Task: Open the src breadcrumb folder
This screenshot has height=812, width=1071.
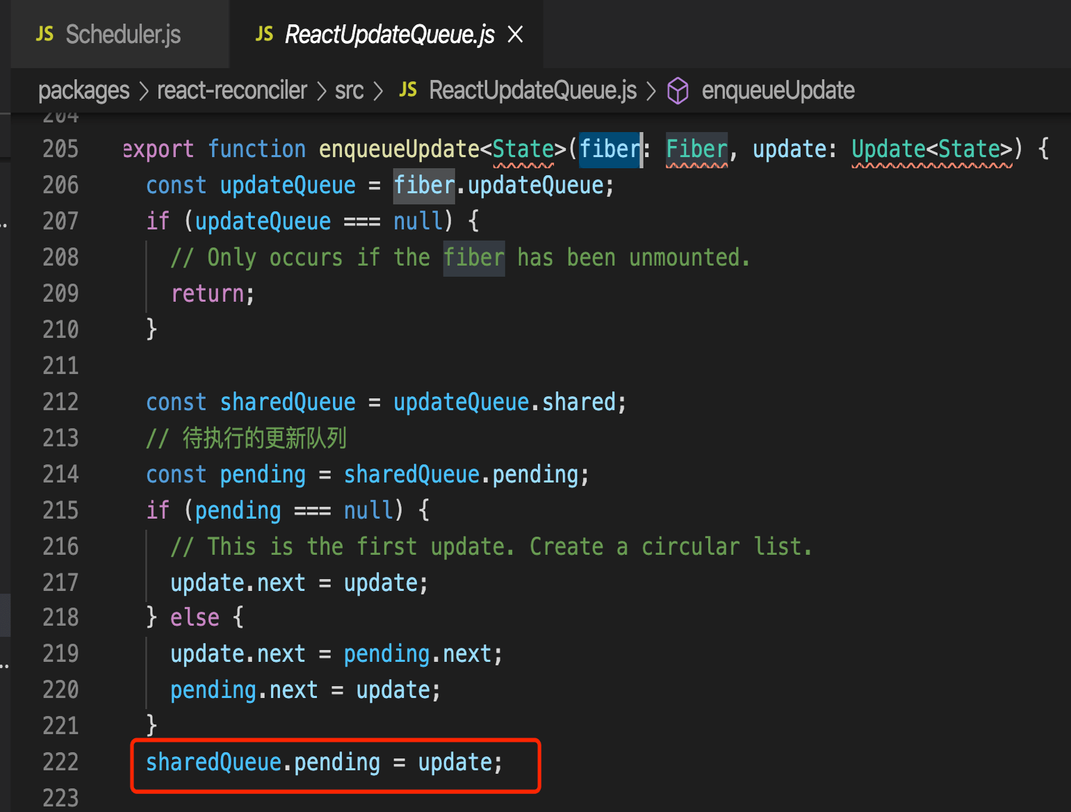Action: point(349,90)
